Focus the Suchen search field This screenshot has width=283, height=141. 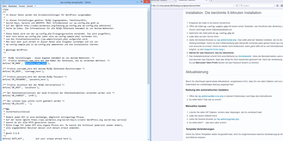click(257, 6)
